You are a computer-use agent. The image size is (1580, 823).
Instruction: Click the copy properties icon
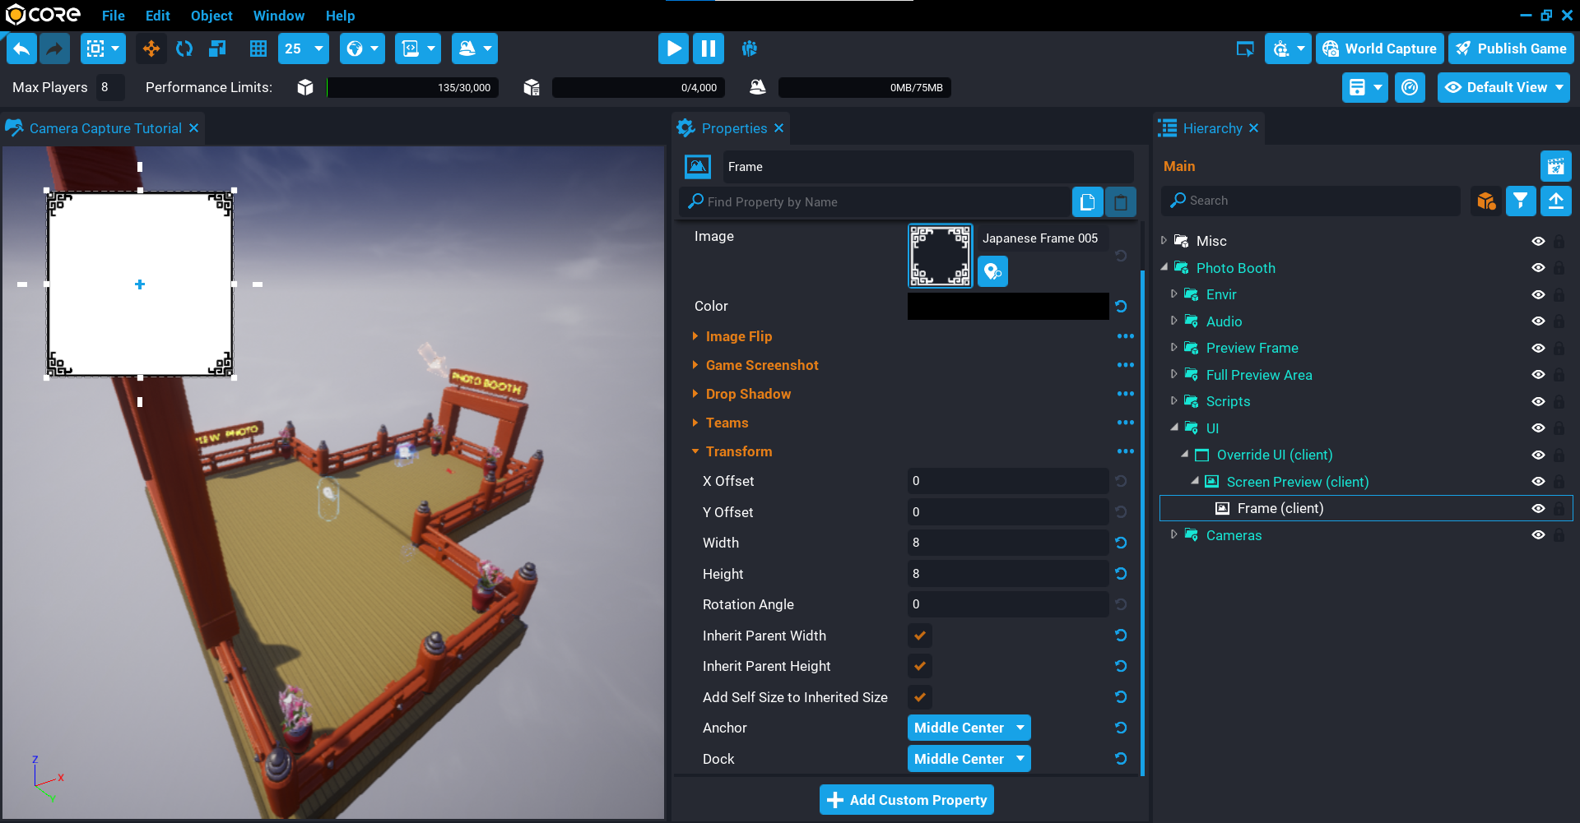tap(1087, 201)
